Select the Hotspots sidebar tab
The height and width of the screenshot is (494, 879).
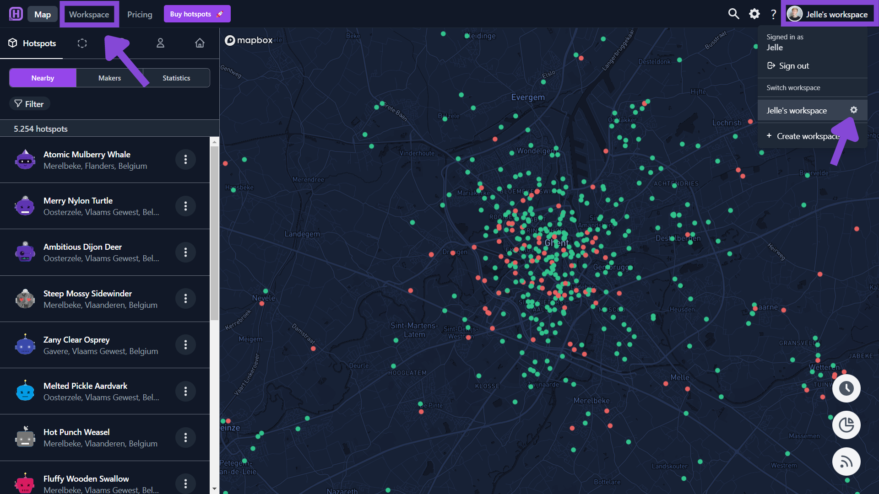coord(32,43)
